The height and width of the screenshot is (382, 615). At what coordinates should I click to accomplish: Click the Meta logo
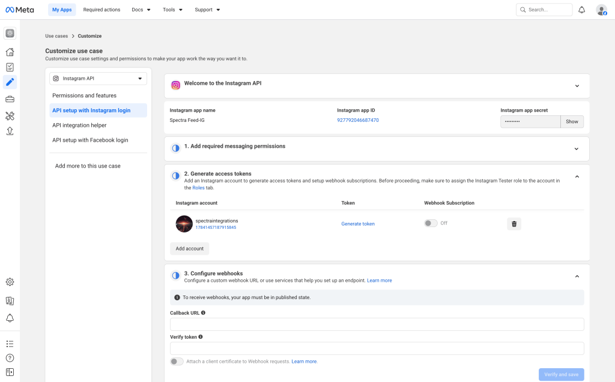(20, 10)
